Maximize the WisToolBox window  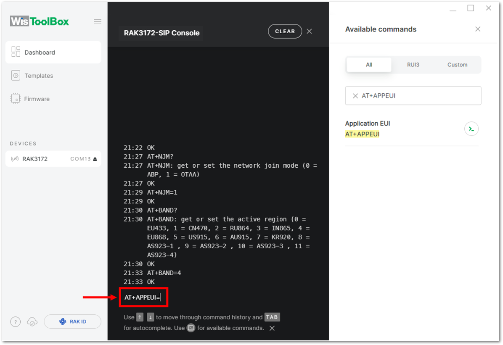pyautogui.click(x=471, y=8)
